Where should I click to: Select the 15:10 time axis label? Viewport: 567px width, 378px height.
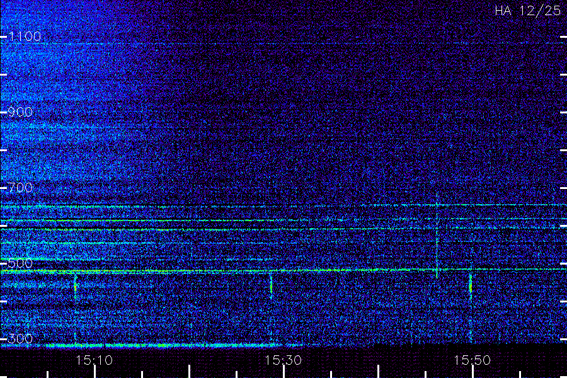pyautogui.click(x=94, y=360)
